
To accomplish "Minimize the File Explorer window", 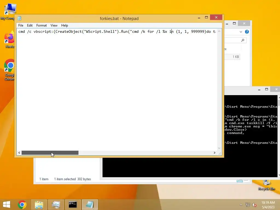I will pos(227,24).
